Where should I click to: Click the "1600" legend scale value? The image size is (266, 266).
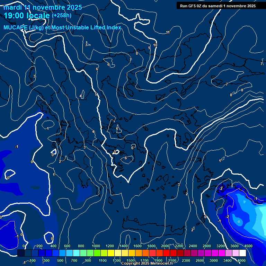(x=138, y=246)
